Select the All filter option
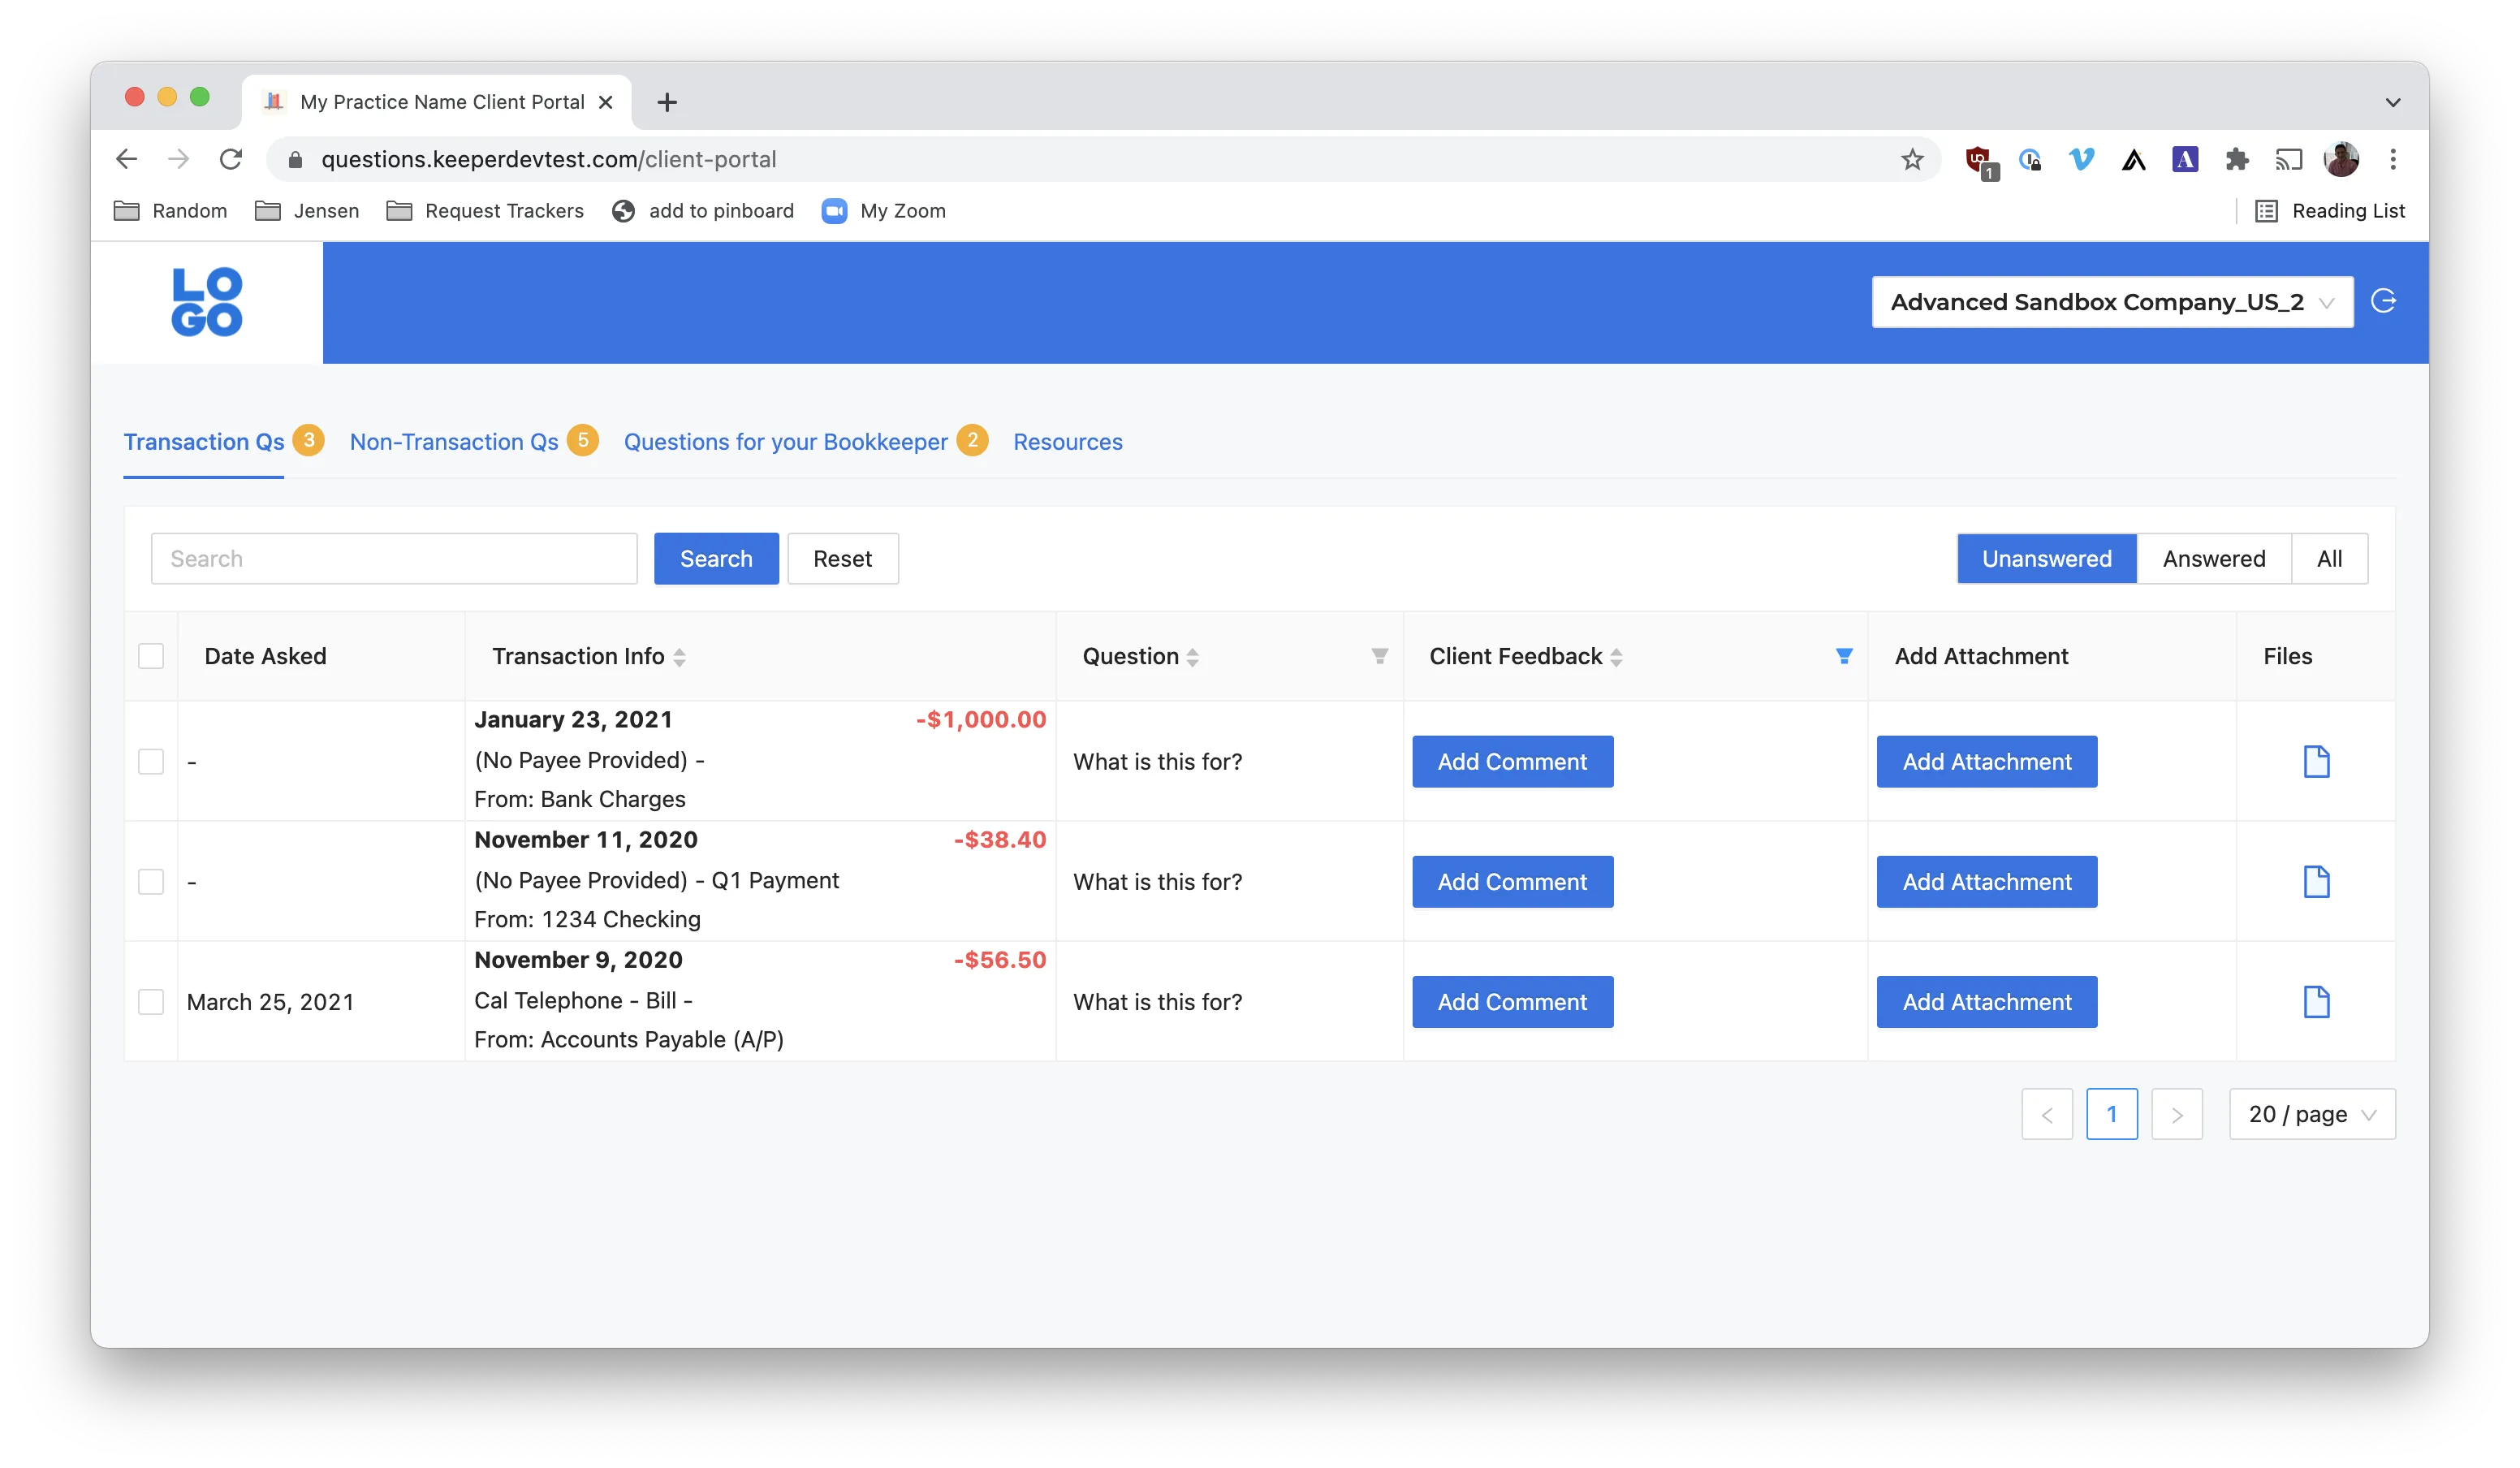This screenshot has height=1468, width=2520. coord(2329,558)
